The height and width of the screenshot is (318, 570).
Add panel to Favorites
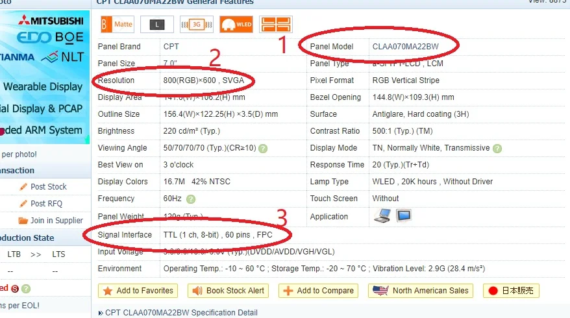click(138, 291)
